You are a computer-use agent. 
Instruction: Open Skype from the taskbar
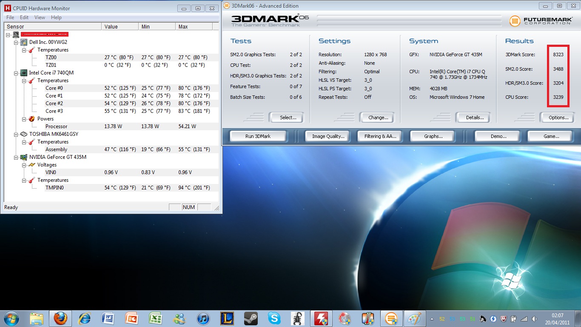(x=274, y=318)
